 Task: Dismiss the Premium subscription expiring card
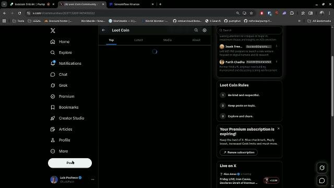coord(278,128)
